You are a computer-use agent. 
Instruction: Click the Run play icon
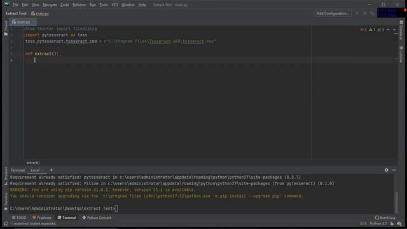pos(357,13)
